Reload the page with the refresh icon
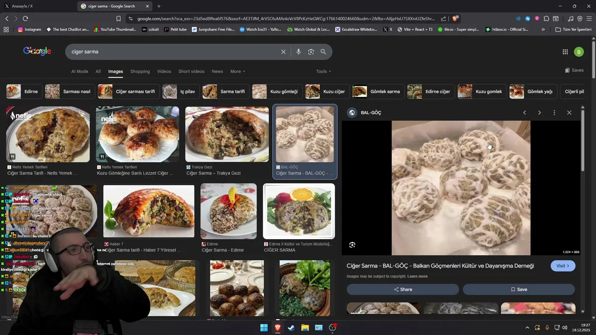 click(x=25, y=19)
